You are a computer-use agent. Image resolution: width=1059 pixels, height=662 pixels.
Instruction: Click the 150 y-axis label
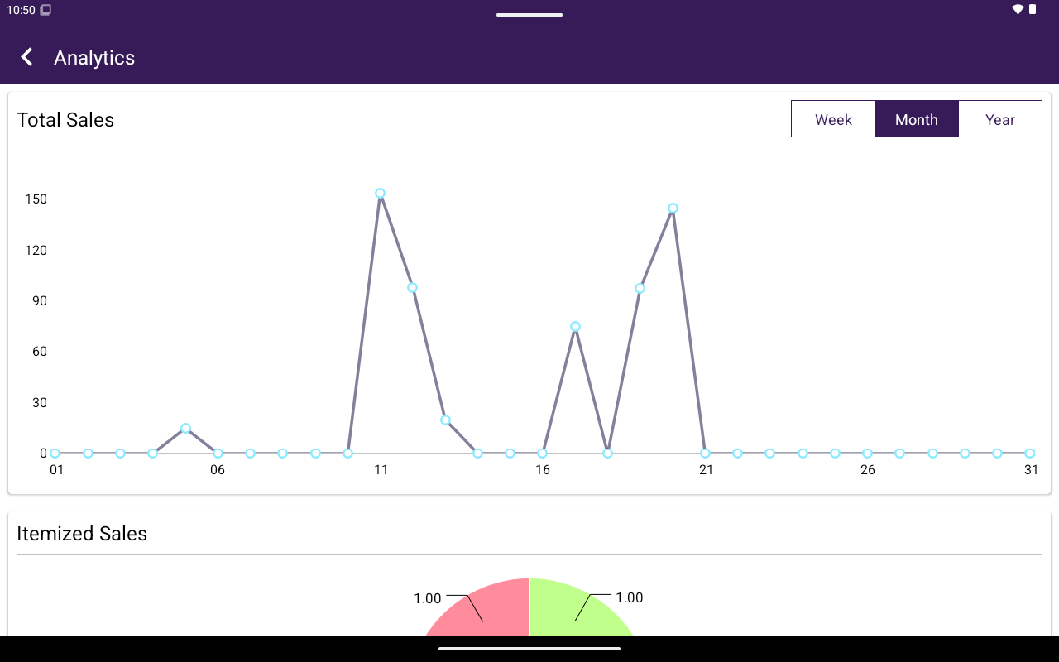click(x=36, y=199)
